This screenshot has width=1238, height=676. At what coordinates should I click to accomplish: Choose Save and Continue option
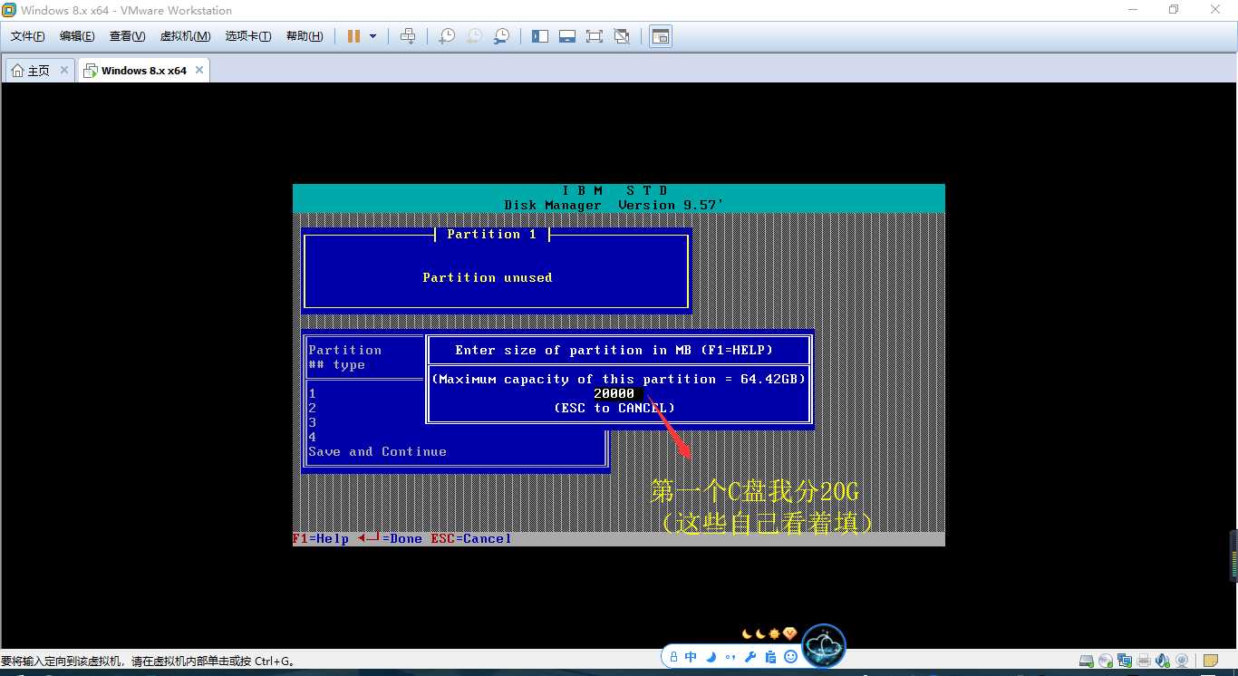(x=377, y=451)
